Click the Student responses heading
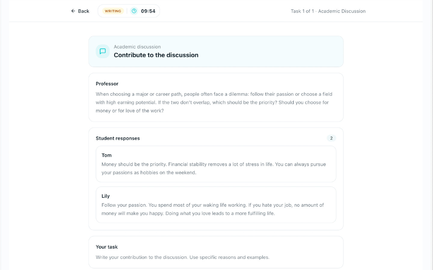433x270 pixels. point(118,138)
